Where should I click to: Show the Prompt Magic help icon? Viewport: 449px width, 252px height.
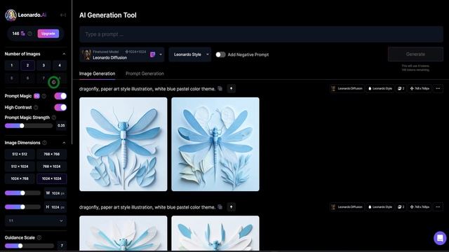[x=43, y=96]
